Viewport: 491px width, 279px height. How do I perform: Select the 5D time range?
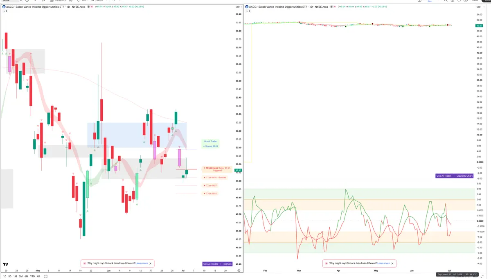coord(10,277)
